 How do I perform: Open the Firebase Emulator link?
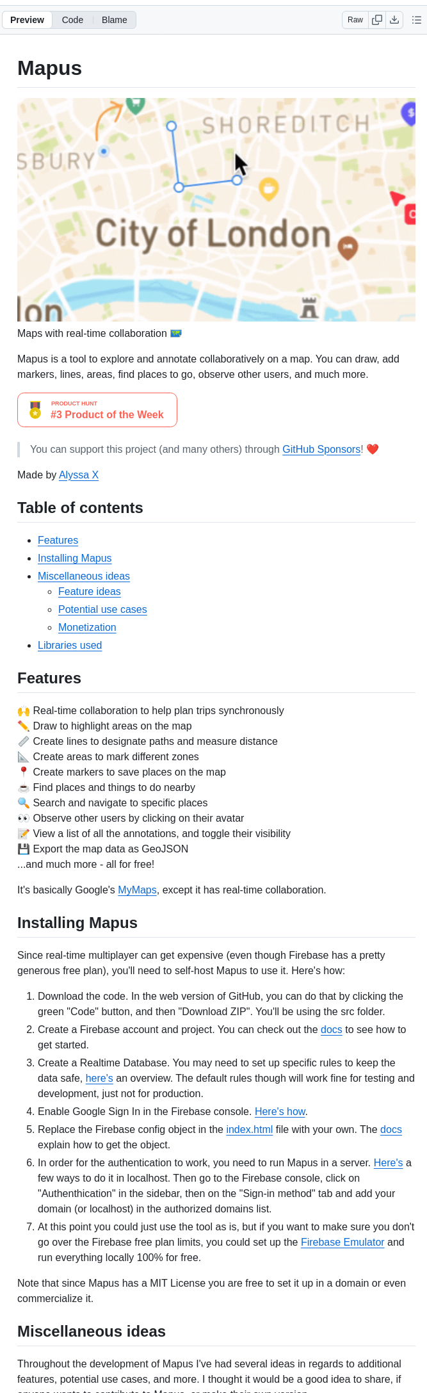(x=342, y=1242)
